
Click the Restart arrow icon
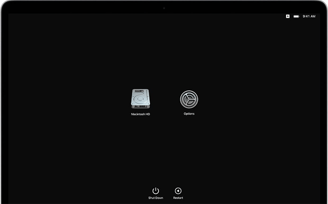pos(178,191)
